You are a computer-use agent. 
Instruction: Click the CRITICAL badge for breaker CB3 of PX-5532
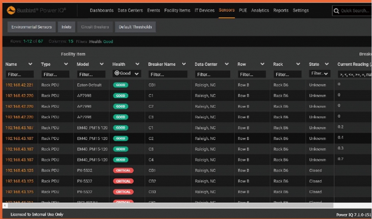point(123,192)
